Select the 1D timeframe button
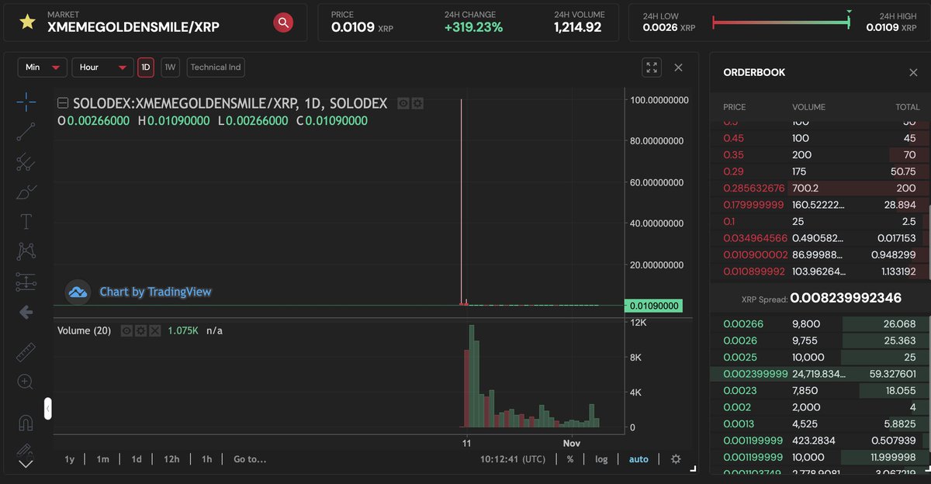Image resolution: width=931 pixels, height=484 pixels. [x=146, y=67]
